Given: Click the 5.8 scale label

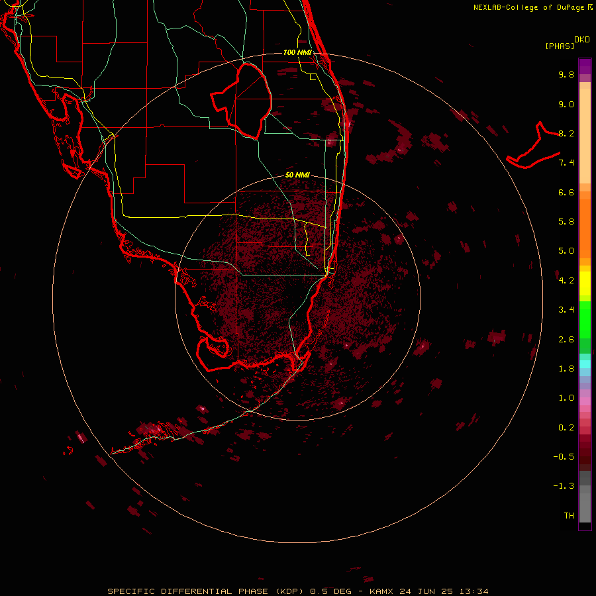Looking at the screenshot, I should tap(566, 222).
